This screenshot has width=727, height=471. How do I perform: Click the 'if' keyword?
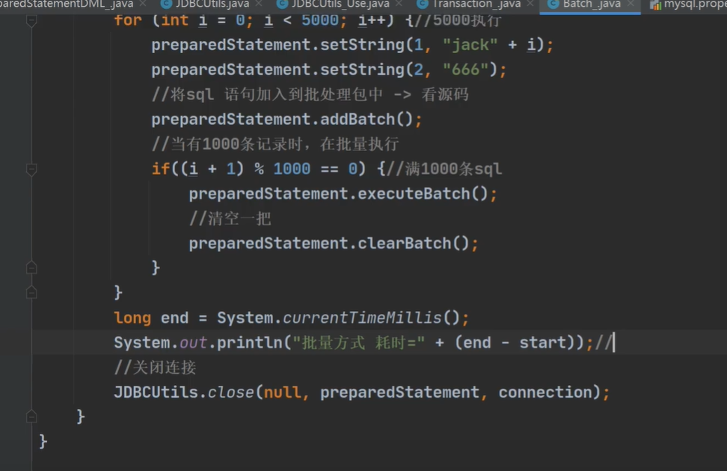[161, 169]
